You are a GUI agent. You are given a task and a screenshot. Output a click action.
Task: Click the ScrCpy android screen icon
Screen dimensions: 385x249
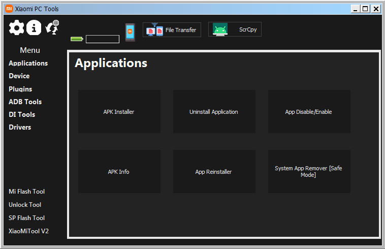[x=220, y=29]
